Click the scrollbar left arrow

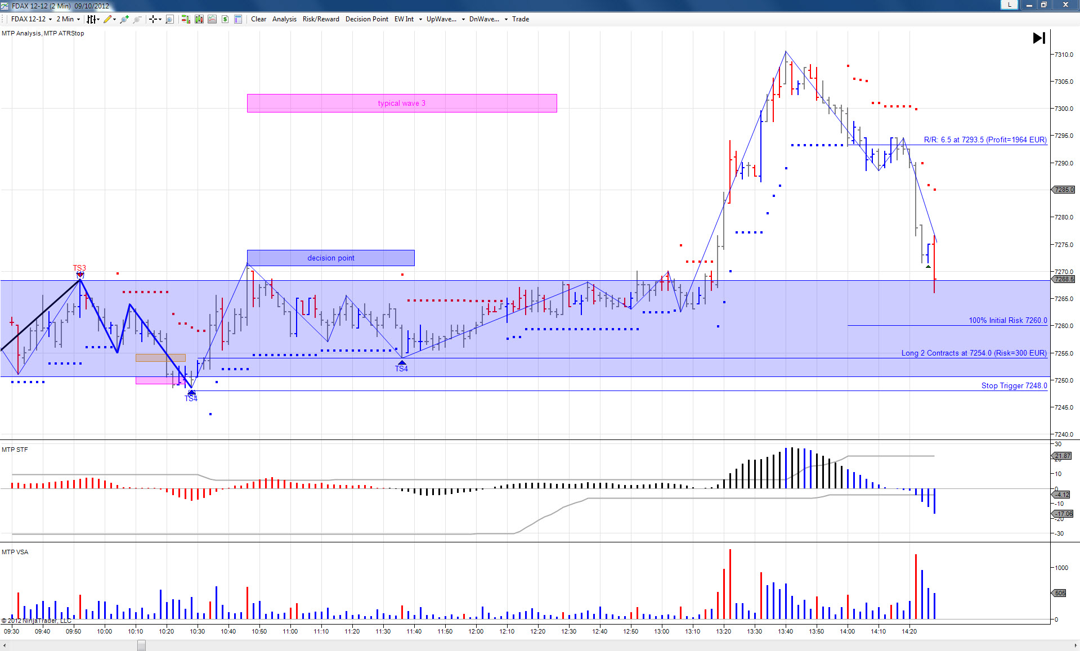[4, 645]
